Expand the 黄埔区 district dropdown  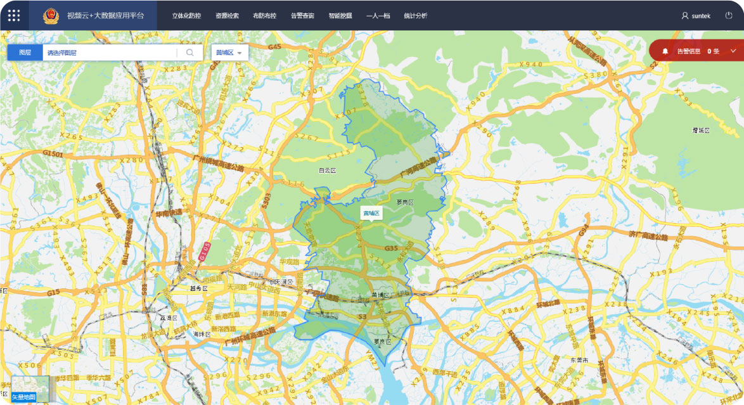coord(229,53)
